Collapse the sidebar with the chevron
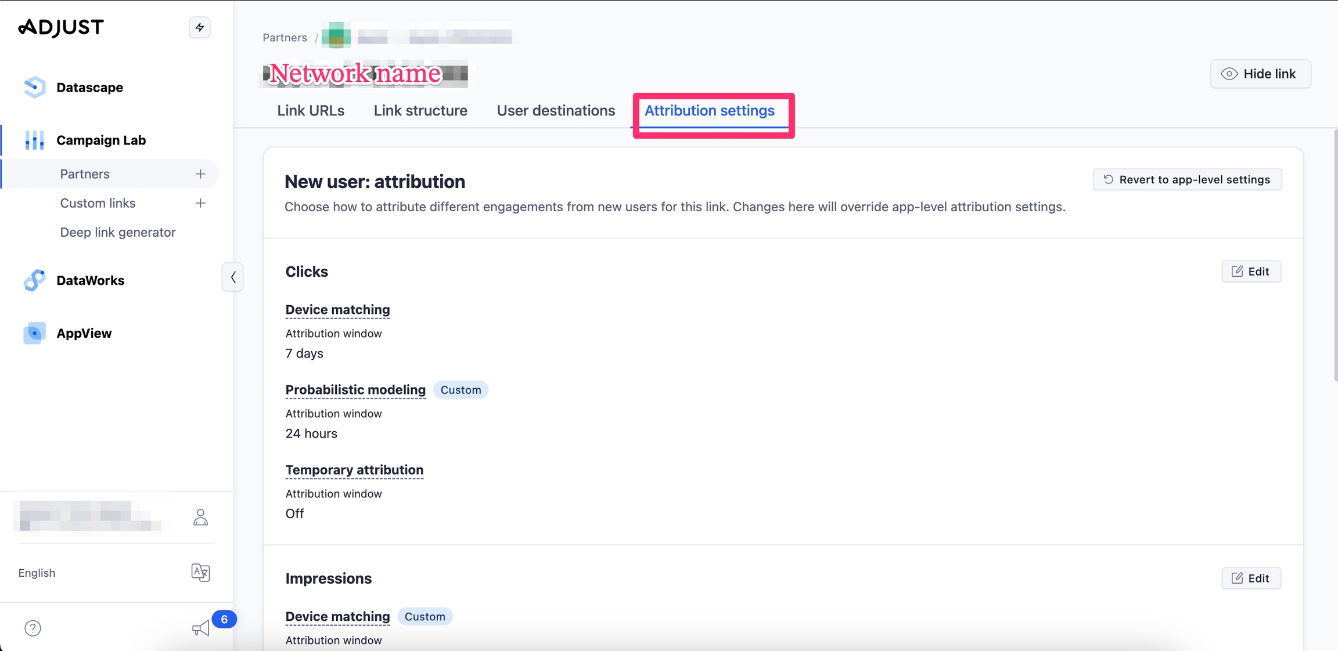Image resolution: width=1338 pixels, height=651 pixels. (x=233, y=277)
